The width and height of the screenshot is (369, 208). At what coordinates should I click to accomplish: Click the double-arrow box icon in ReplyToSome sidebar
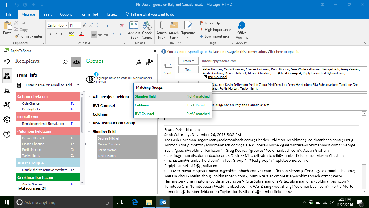point(7,91)
